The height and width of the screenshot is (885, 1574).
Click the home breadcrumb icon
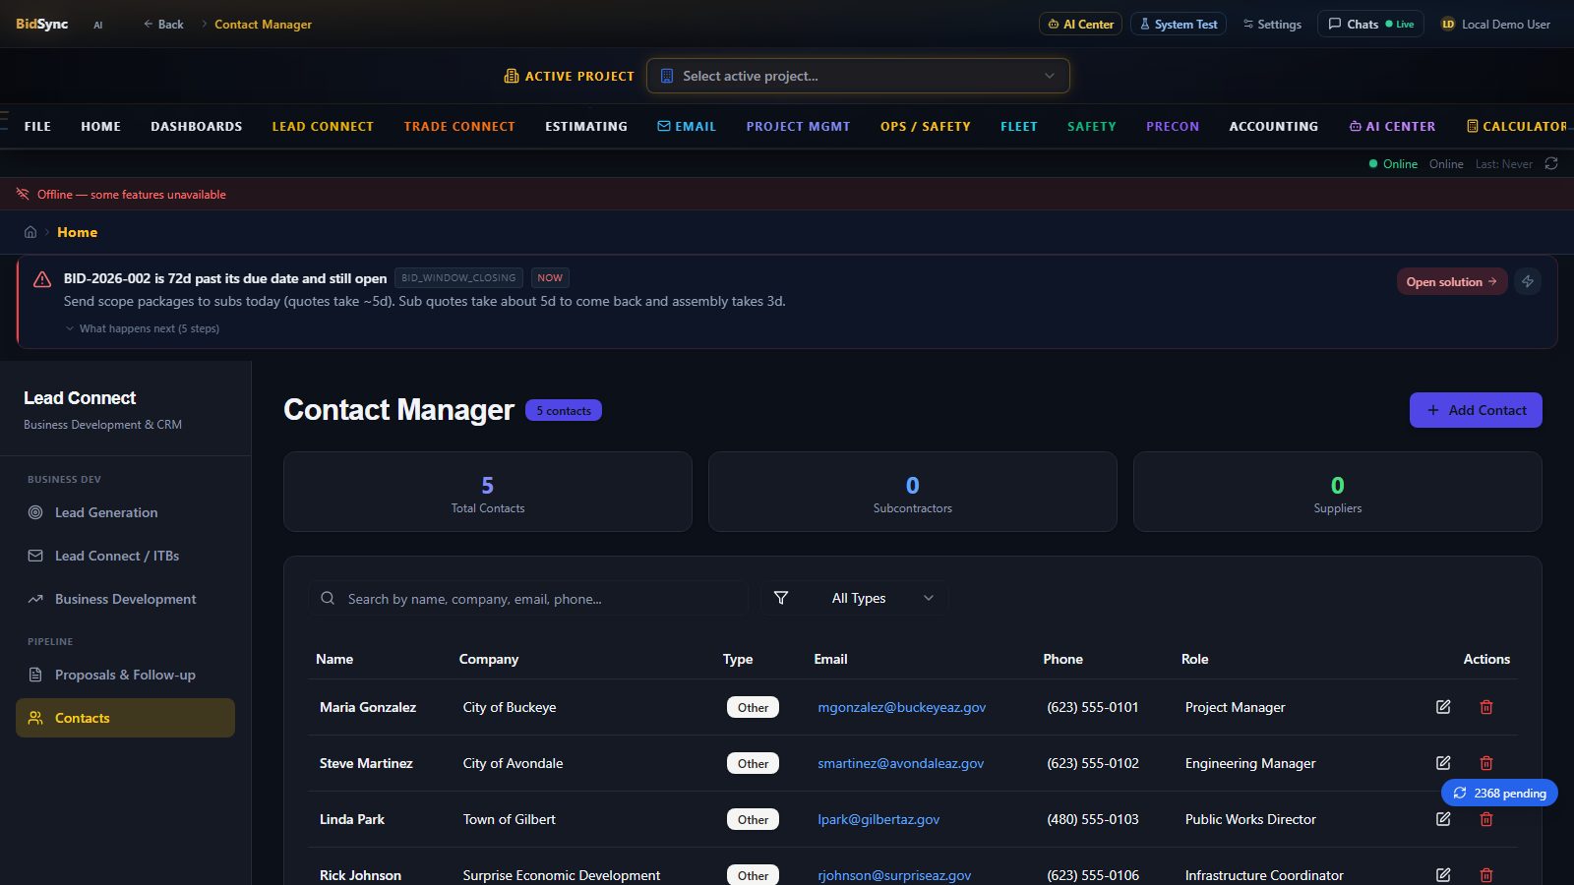pos(30,232)
